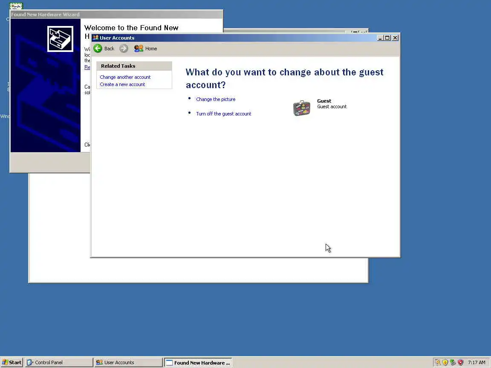This screenshot has width=491, height=368.
Task: Click the 7:17 AM clock
Action: [x=477, y=362]
